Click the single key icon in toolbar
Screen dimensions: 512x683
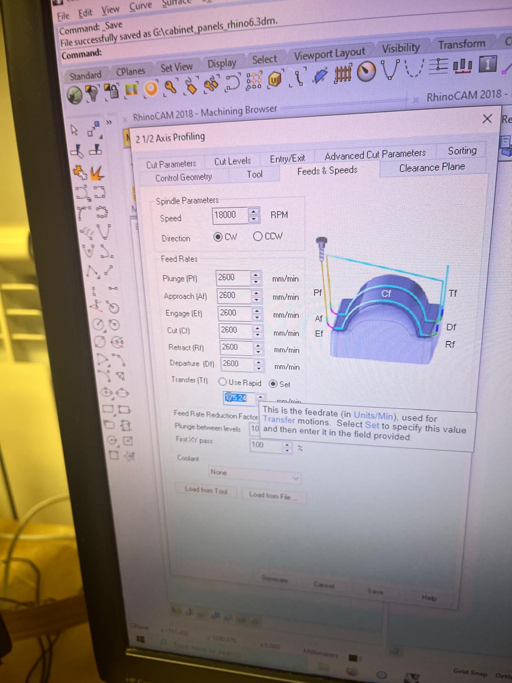coord(170,87)
